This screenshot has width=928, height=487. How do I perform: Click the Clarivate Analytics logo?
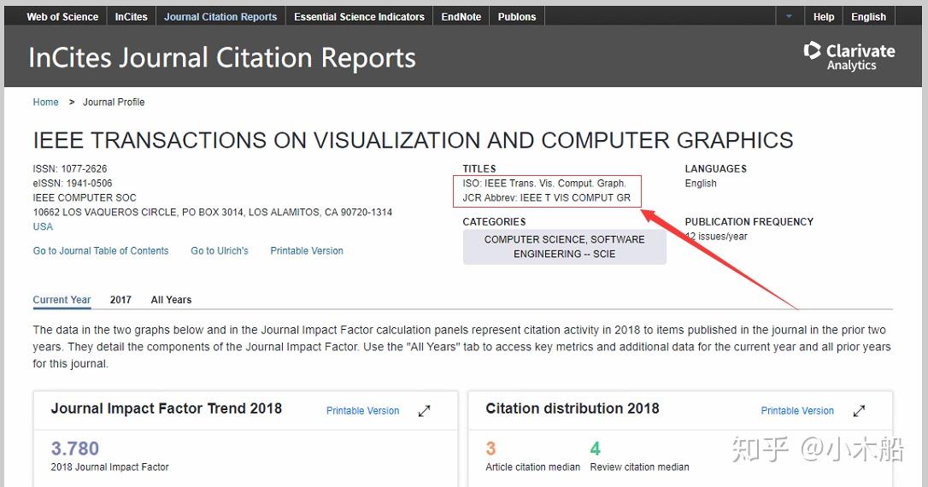click(x=849, y=56)
